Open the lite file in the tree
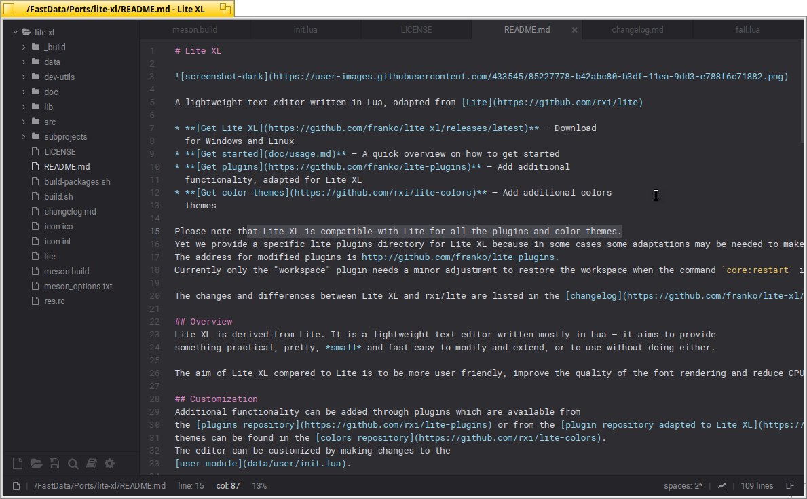This screenshot has width=807, height=499. 50,256
